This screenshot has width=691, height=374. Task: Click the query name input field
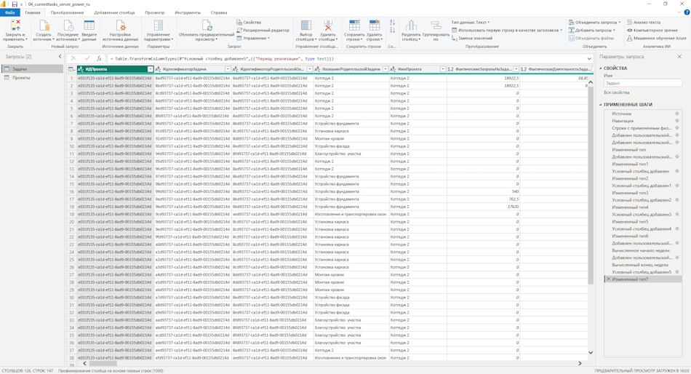tap(643, 83)
